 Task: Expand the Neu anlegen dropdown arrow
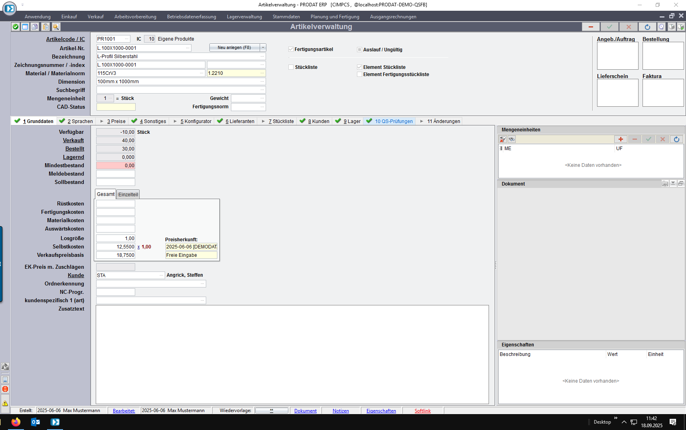point(263,47)
